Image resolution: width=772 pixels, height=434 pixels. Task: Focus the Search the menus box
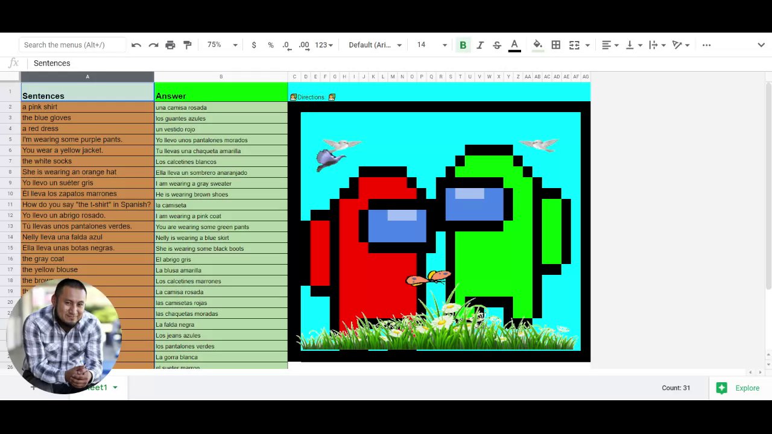72,45
